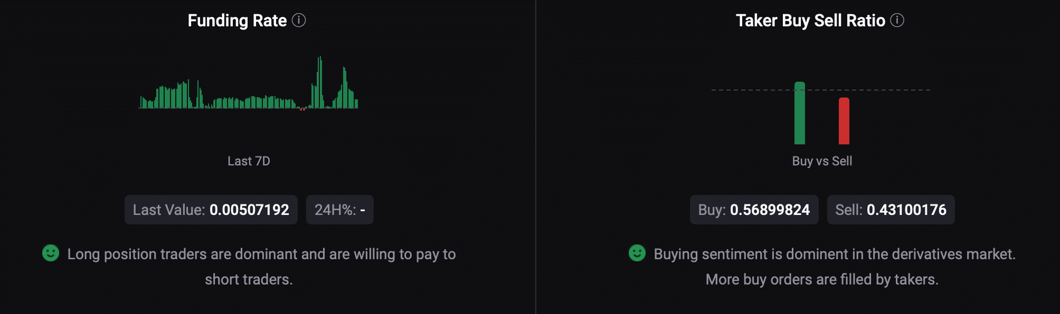
Task: Click the smiley beside Buying sentiment text
Action: click(x=637, y=253)
